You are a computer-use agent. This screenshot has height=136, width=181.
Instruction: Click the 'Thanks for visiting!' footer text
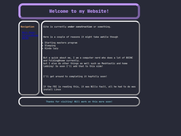click(79, 102)
